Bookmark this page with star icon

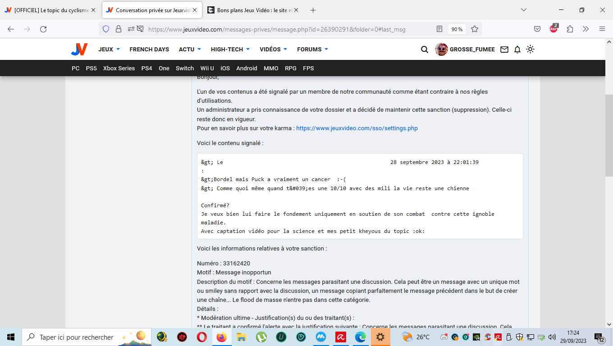point(475,29)
